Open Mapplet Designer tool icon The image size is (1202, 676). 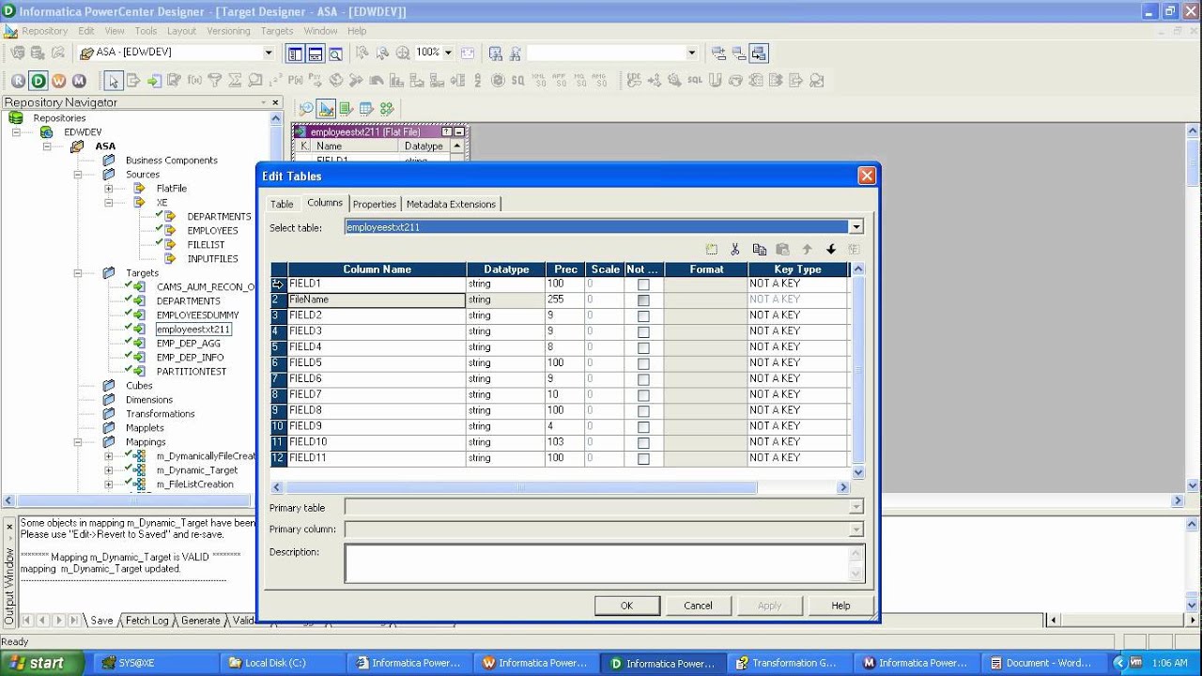pyautogui.click(x=366, y=109)
